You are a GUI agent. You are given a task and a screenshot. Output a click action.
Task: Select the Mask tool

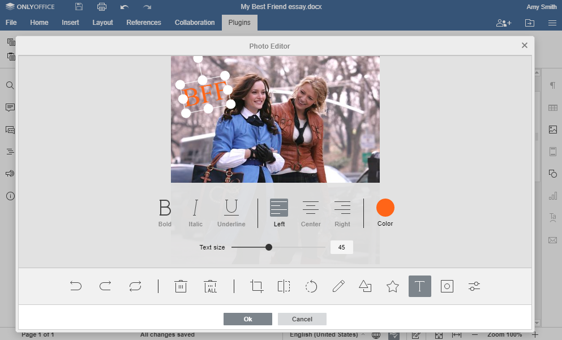tap(447, 286)
